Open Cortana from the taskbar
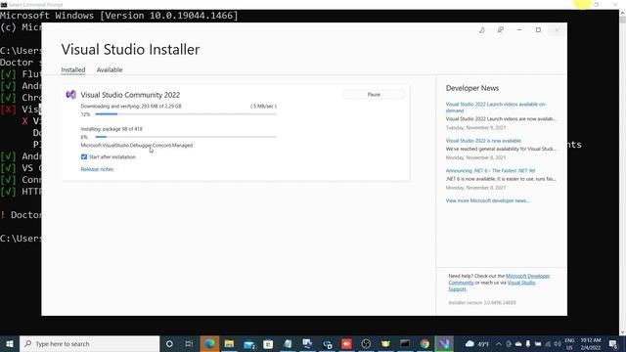 pos(169,343)
